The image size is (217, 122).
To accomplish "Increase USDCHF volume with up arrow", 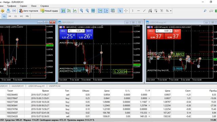I will (171, 31).
